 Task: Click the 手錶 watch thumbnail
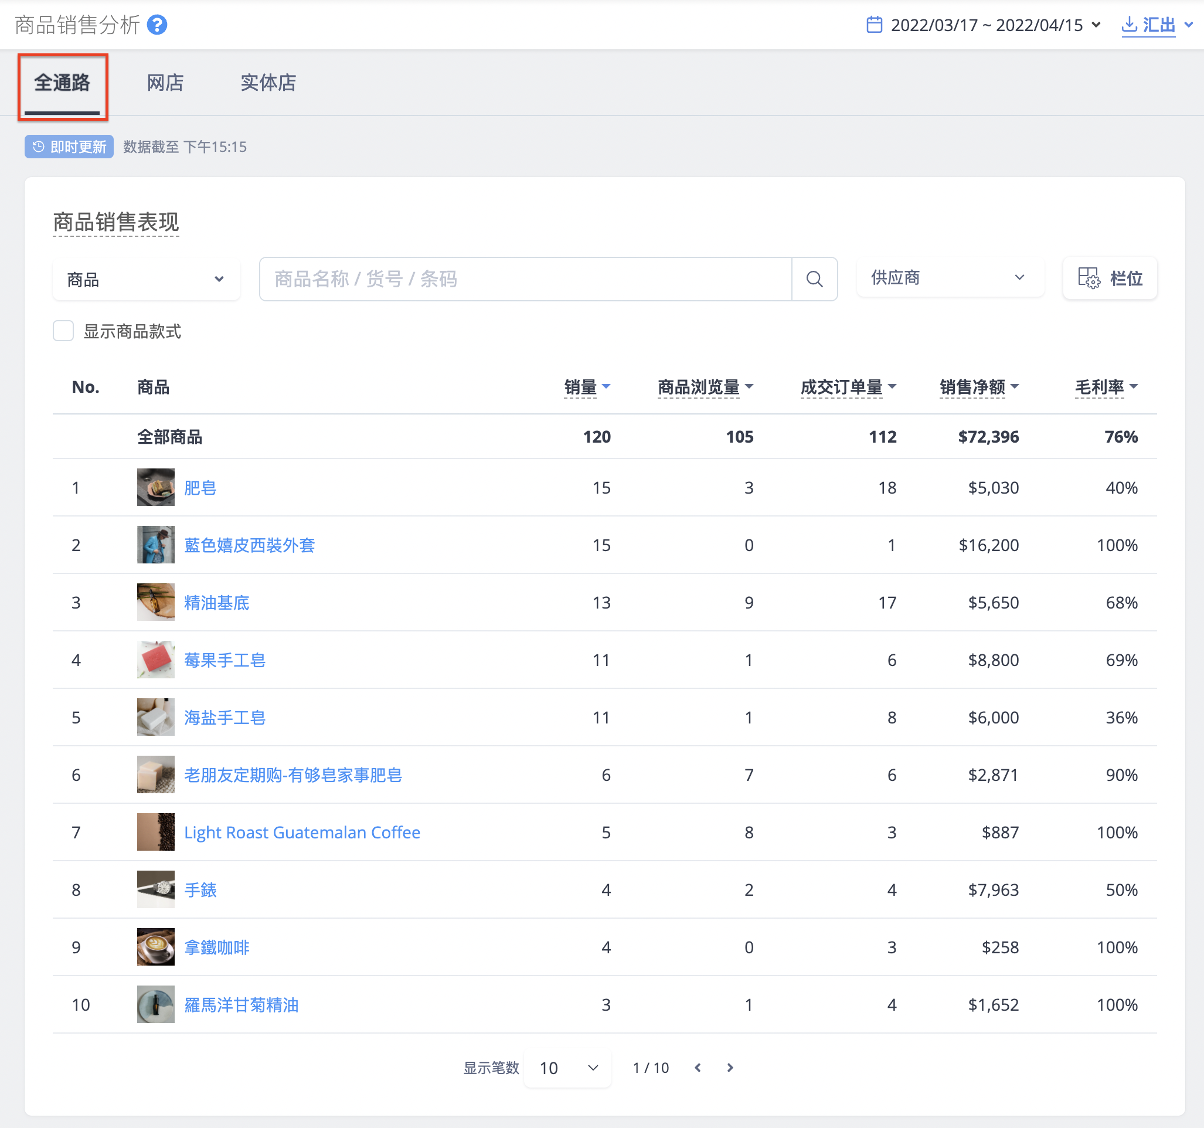pyautogui.click(x=156, y=889)
